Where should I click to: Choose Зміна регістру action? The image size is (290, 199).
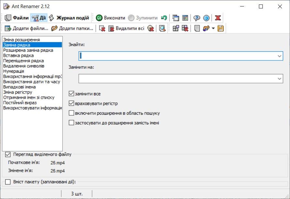(x=32, y=92)
